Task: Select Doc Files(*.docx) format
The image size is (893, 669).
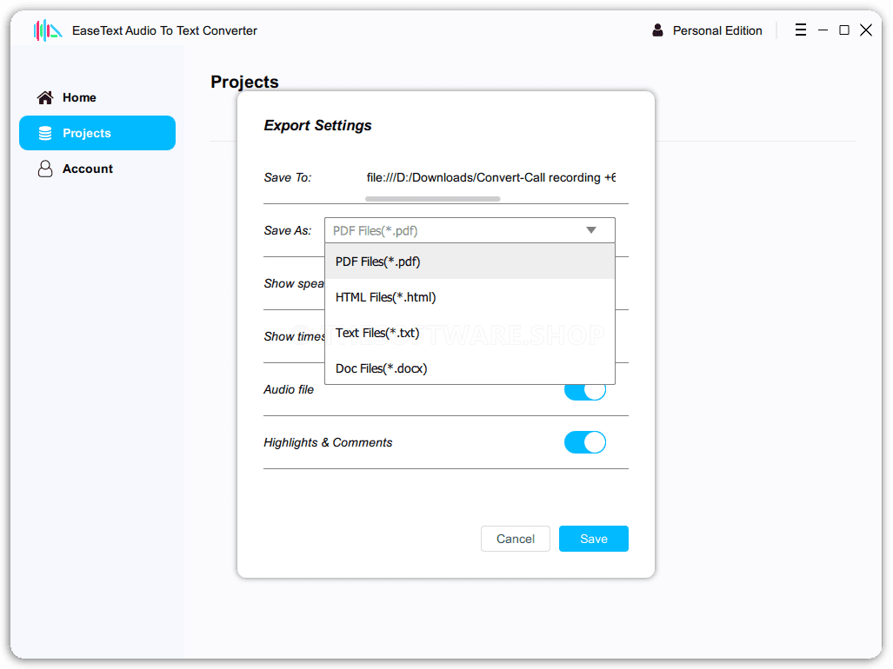Action: [470, 368]
